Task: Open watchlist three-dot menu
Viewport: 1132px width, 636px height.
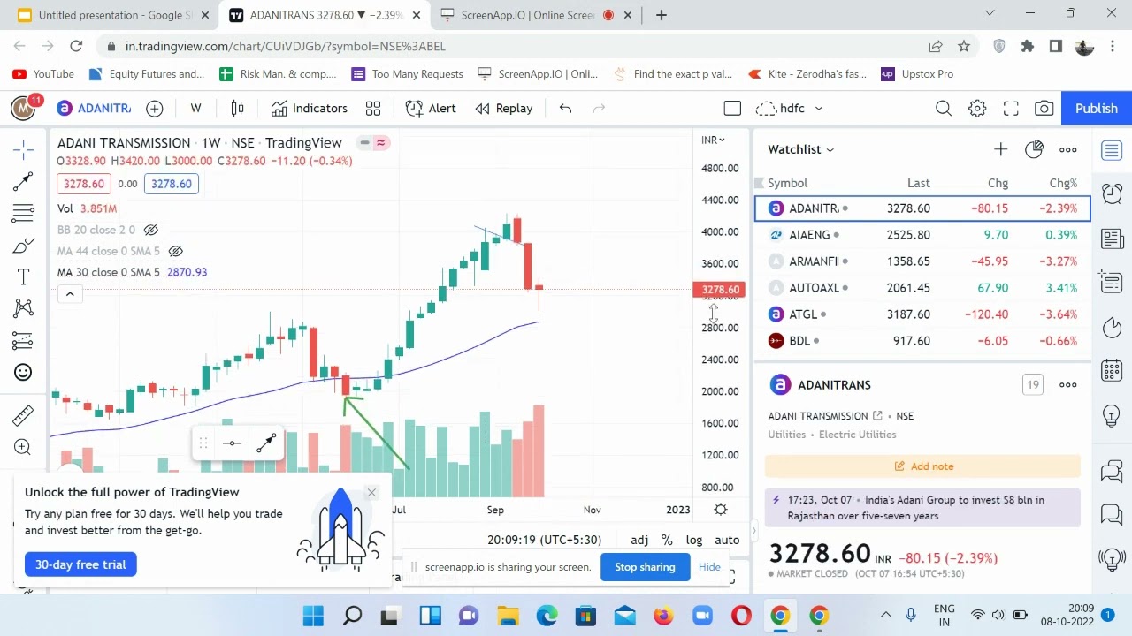Action: click(1068, 149)
